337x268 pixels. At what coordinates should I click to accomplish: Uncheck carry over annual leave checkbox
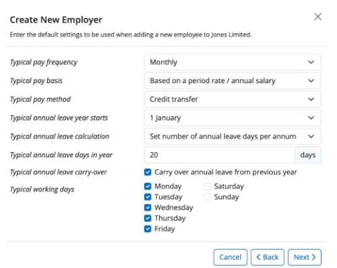pos(148,173)
